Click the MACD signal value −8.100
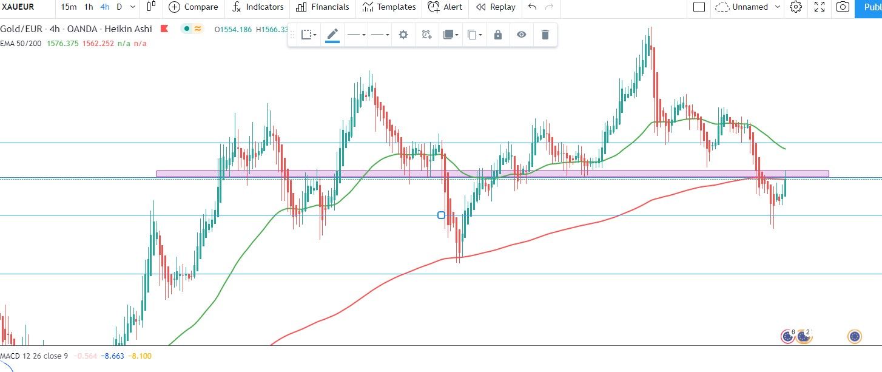Viewport: 882px width, 372px height. (x=140, y=356)
